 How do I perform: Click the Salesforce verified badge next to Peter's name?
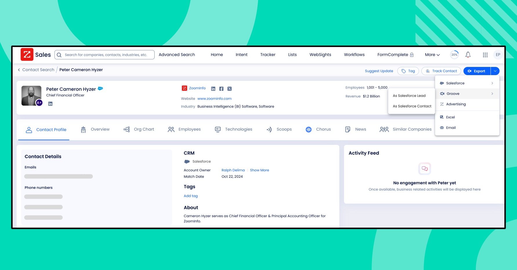[100, 89]
